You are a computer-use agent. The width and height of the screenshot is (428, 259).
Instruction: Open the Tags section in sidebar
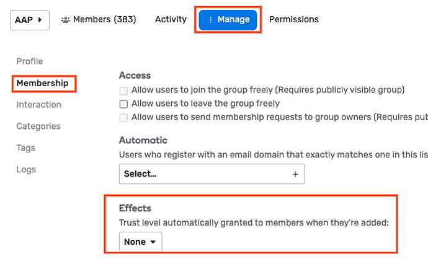click(26, 148)
